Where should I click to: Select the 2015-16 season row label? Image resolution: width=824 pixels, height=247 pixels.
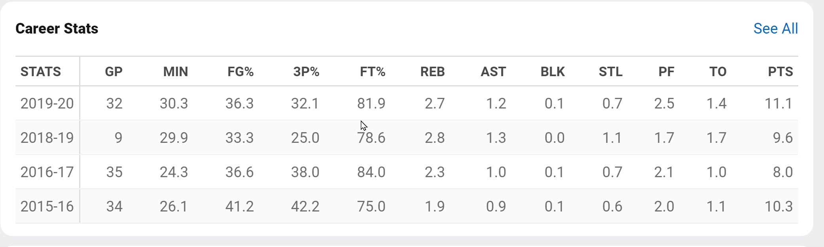pos(47,206)
